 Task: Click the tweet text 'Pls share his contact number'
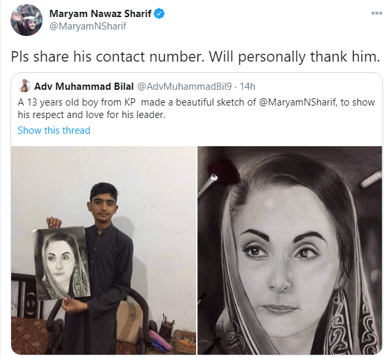106,56
